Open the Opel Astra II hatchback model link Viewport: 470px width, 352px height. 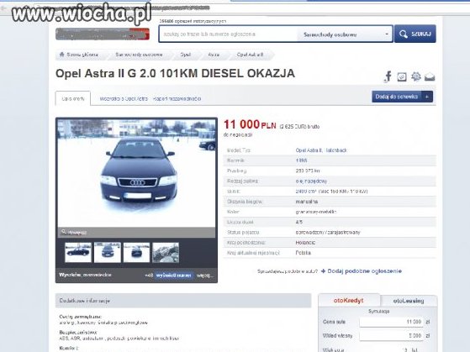coord(321,150)
